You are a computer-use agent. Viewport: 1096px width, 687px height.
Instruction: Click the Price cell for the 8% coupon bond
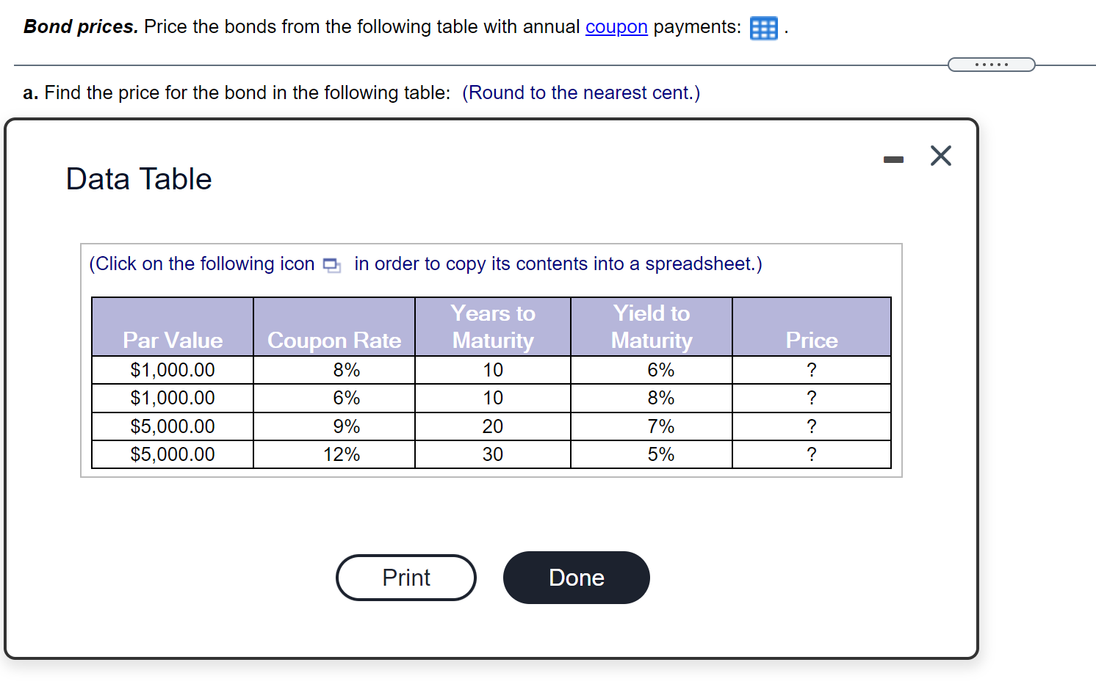[811, 370]
